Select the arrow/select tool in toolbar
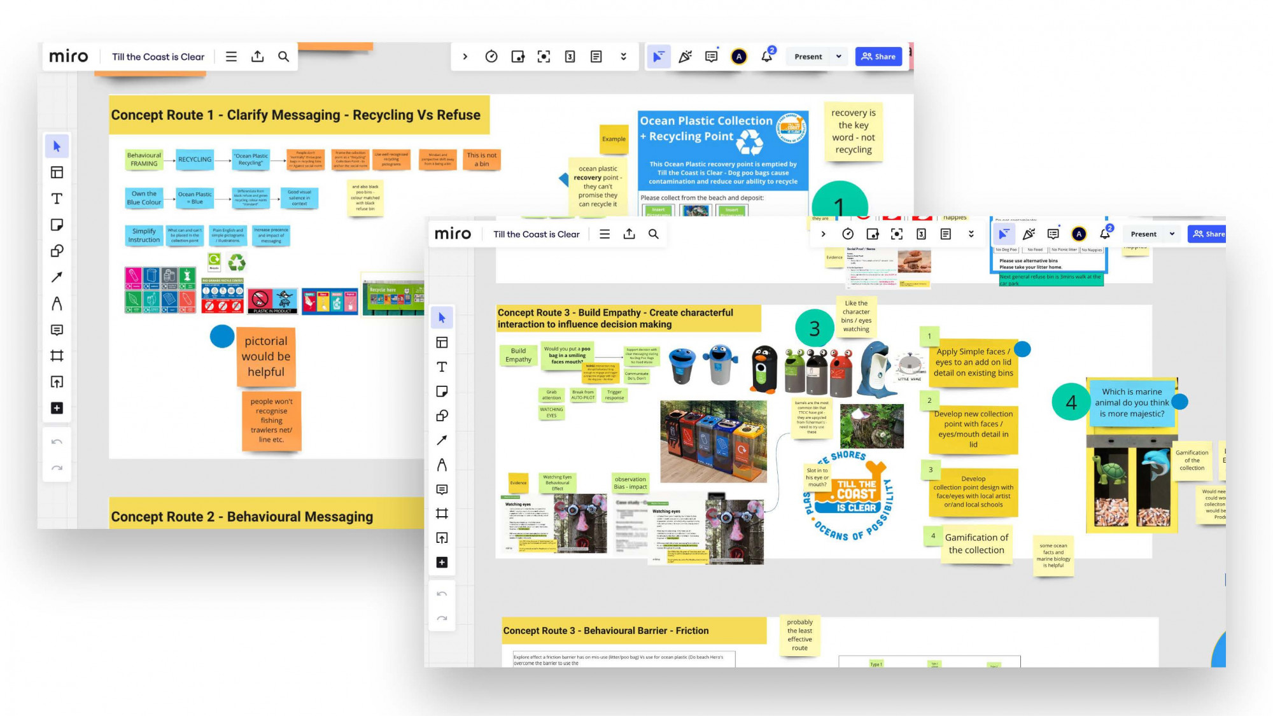 pyautogui.click(x=55, y=145)
